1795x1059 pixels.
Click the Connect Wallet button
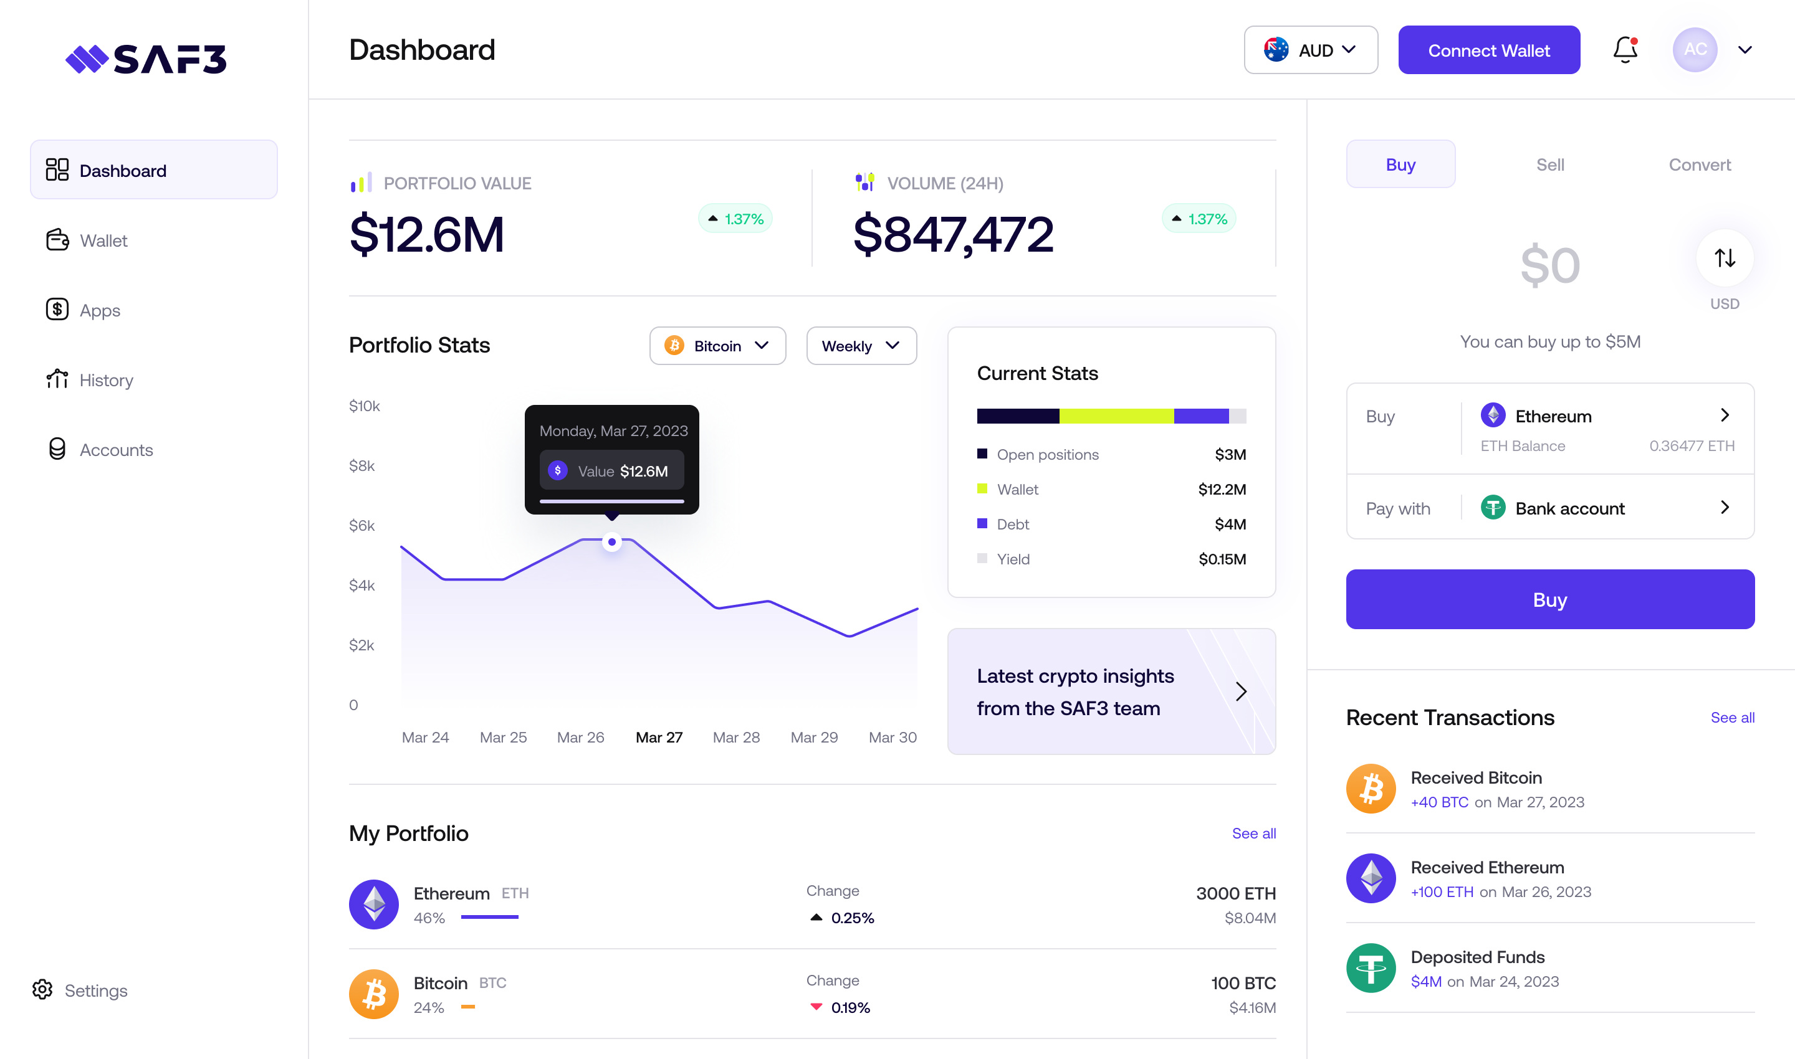click(1489, 50)
